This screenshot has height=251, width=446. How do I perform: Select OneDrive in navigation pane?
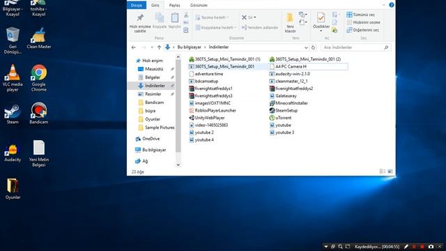click(151, 139)
